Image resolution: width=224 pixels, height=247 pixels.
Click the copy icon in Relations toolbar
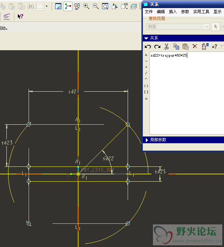(176, 47)
